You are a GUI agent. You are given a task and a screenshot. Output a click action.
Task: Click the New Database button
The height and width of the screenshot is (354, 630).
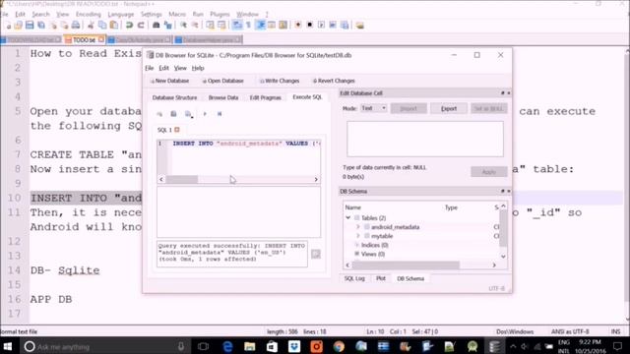(x=169, y=81)
